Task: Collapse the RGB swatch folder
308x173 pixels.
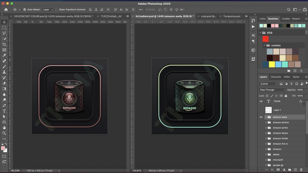Action: tap(260, 33)
